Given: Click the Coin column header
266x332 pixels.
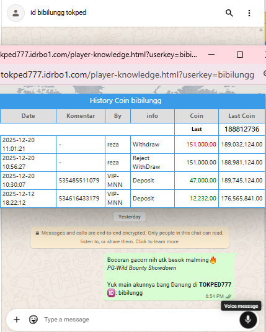Looking at the screenshot, I should pyautogui.click(x=197, y=116).
